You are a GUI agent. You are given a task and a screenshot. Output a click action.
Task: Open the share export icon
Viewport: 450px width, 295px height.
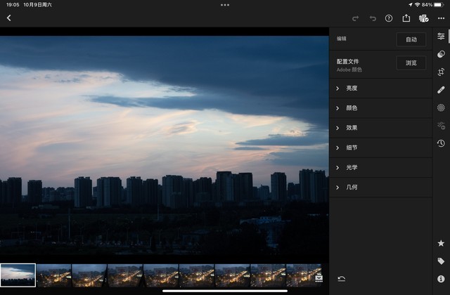click(x=406, y=18)
